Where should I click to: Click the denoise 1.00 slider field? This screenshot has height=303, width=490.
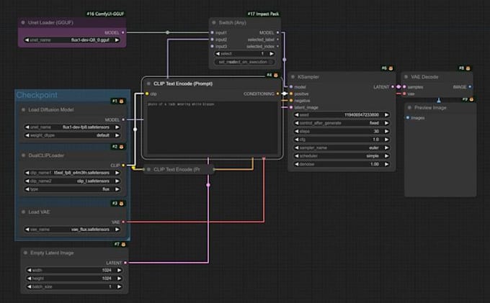[339, 164]
